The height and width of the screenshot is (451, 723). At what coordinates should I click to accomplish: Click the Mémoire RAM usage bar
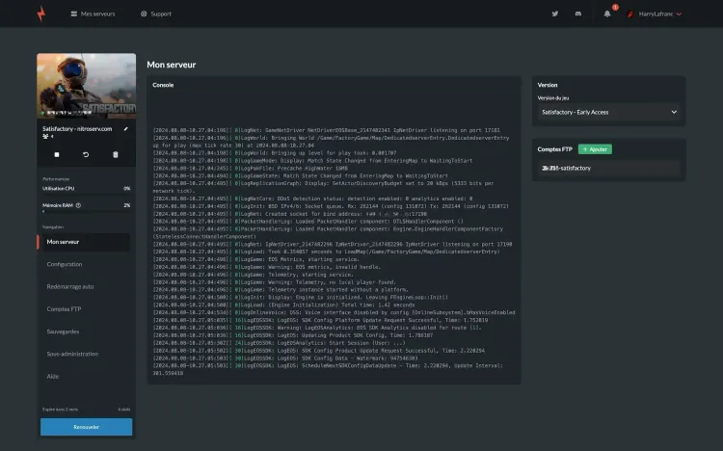tap(86, 211)
